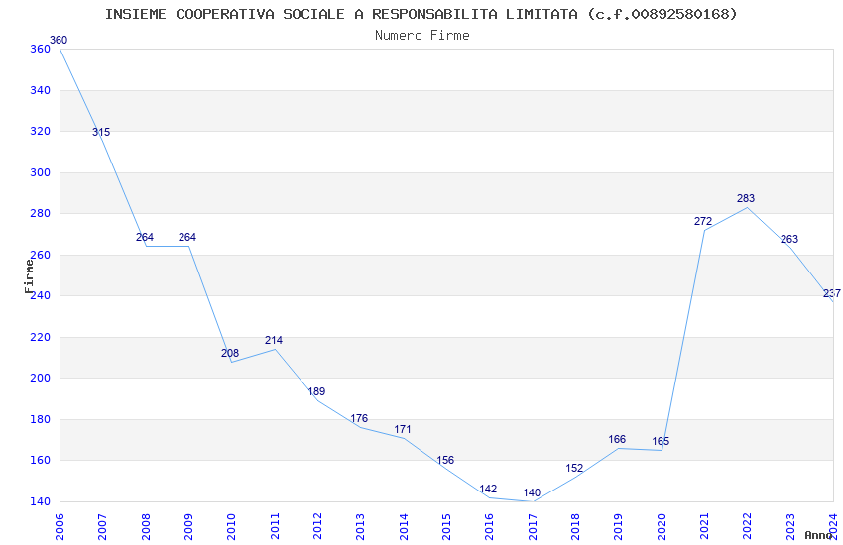Select the y-axis tick 300
Viewport: 843px width, 545px height.
tap(41, 172)
